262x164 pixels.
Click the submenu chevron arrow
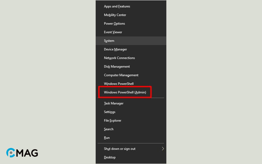(x=163, y=149)
